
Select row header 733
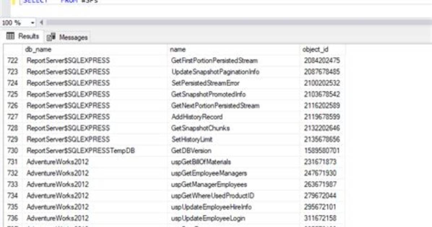[x=13, y=184]
